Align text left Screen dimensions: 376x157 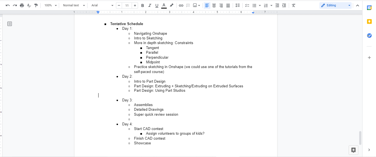pos(207,5)
